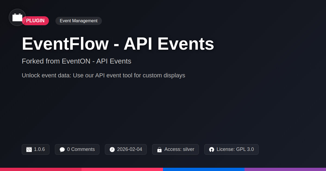Click the 2026-02-04 date label

129,149
